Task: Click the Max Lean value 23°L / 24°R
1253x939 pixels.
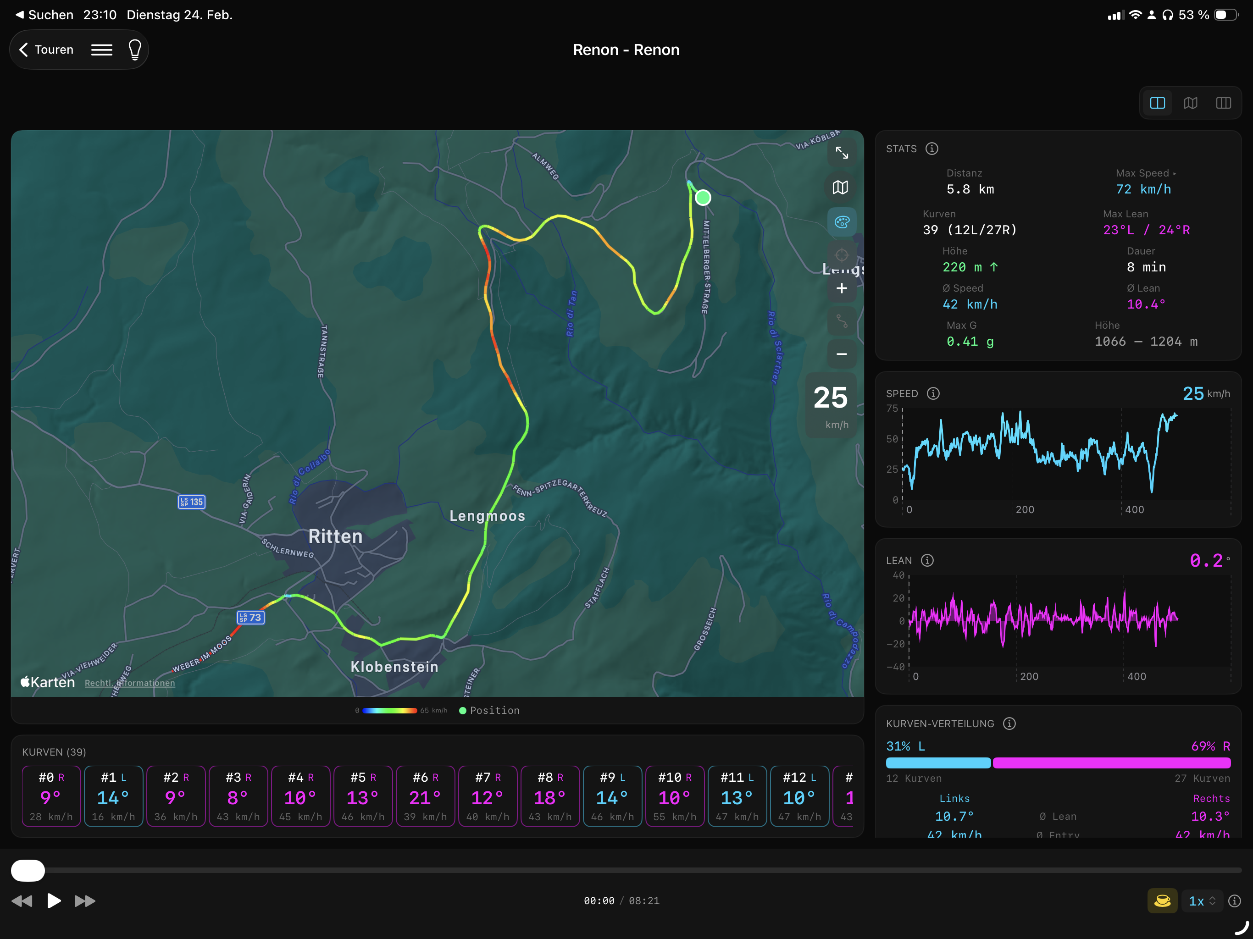Action: [x=1146, y=230]
